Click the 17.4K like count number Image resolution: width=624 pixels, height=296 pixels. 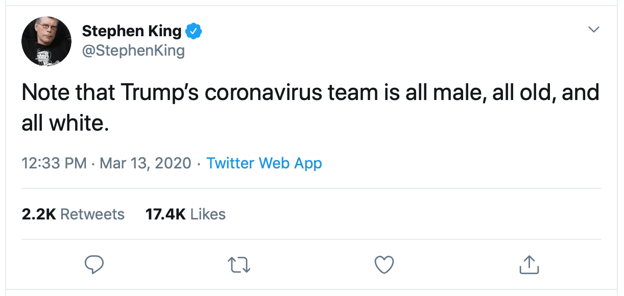click(165, 214)
